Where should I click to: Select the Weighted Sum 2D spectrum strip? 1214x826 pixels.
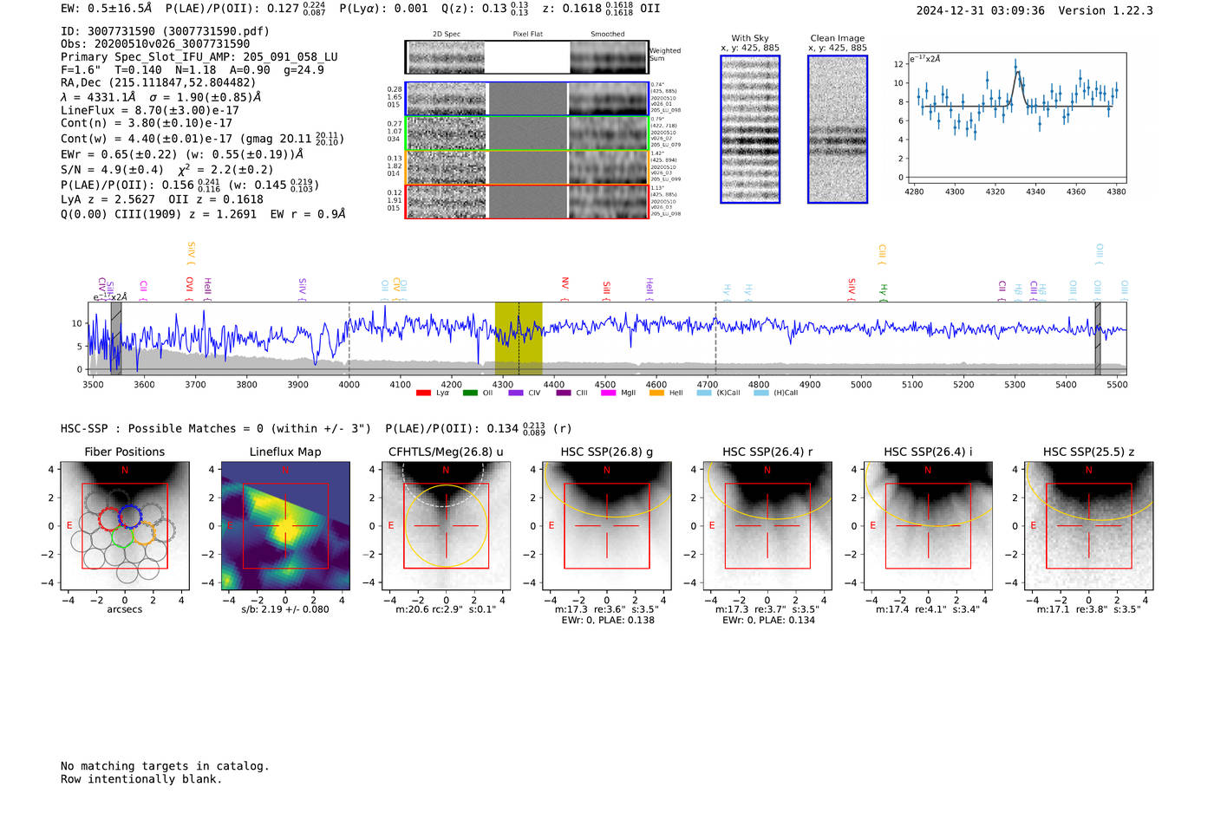click(x=526, y=57)
